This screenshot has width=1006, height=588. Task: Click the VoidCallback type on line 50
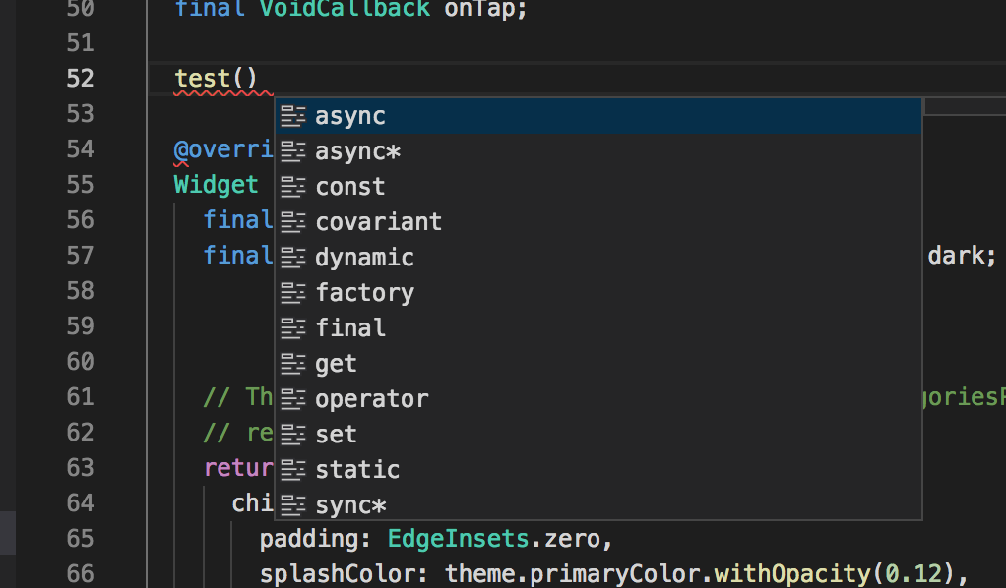pyautogui.click(x=345, y=9)
